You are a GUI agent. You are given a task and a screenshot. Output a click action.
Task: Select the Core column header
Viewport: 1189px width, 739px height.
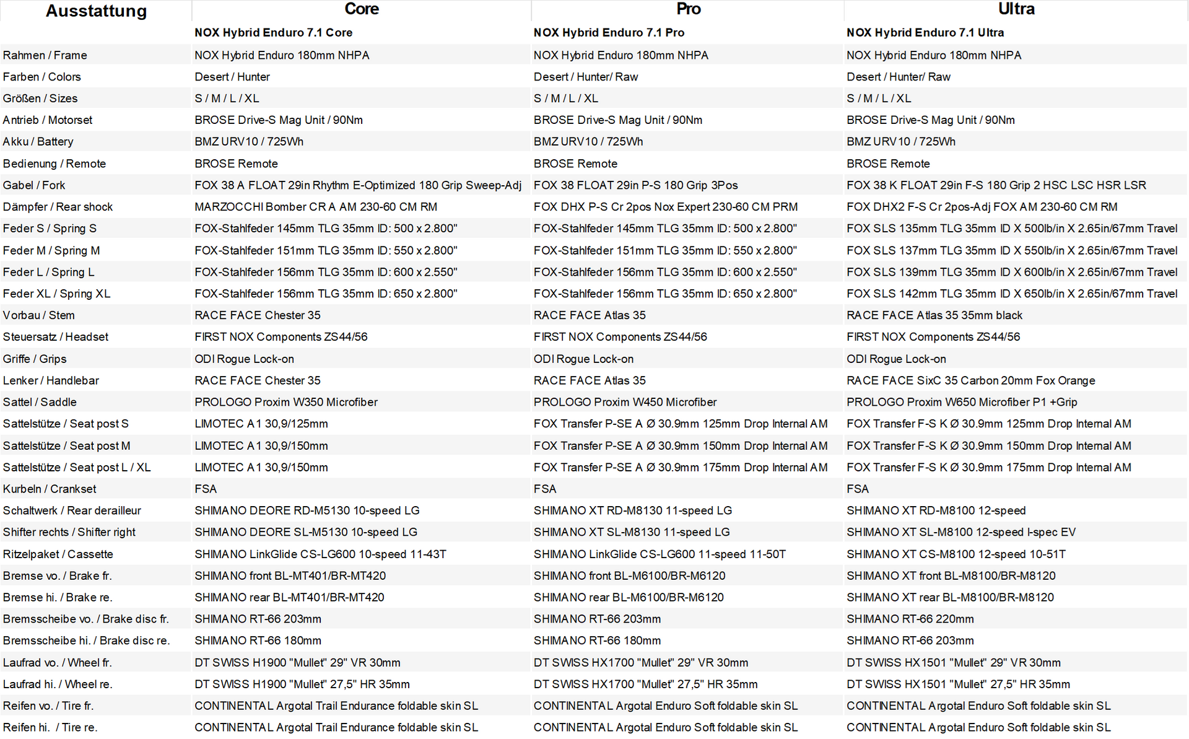(x=362, y=9)
